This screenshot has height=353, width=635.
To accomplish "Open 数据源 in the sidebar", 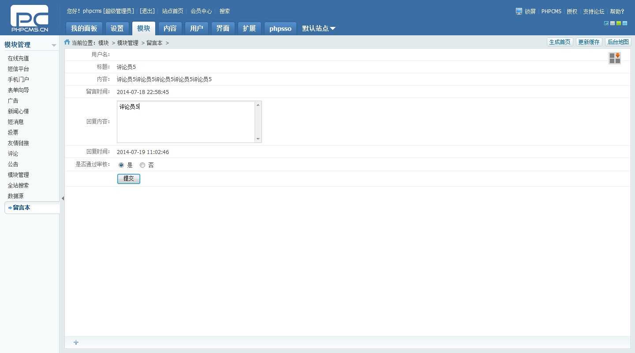I will (x=16, y=196).
